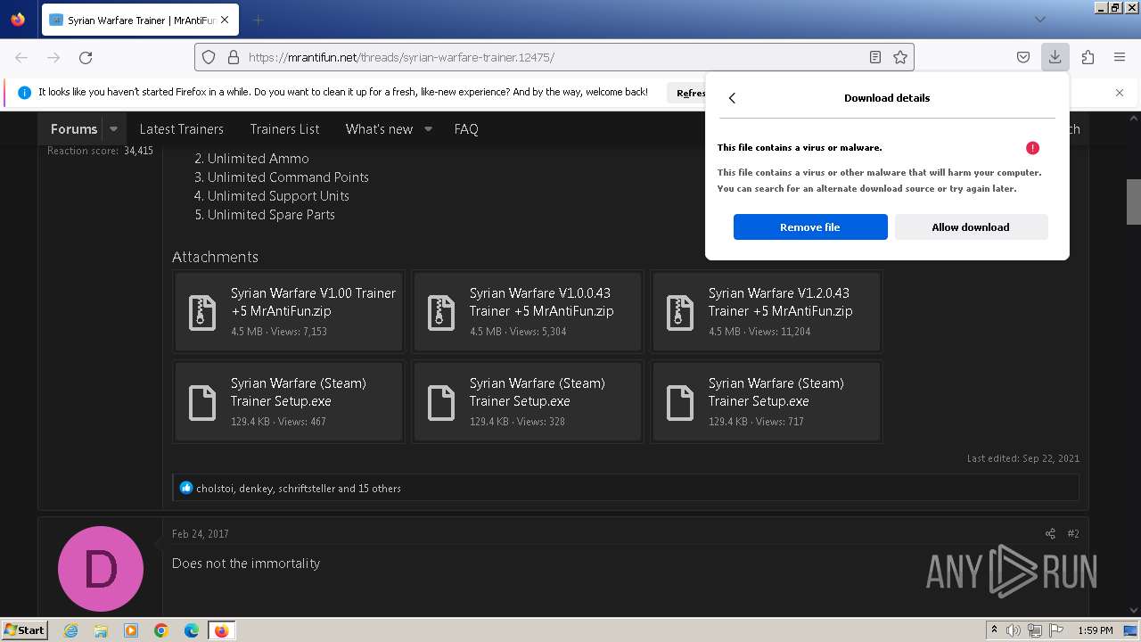Click the site padlock security icon
The width and height of the screenshot is (1141, 642).
(234, 57)
